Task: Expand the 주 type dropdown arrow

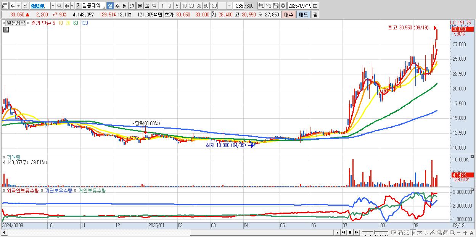Action: (19, 6)
